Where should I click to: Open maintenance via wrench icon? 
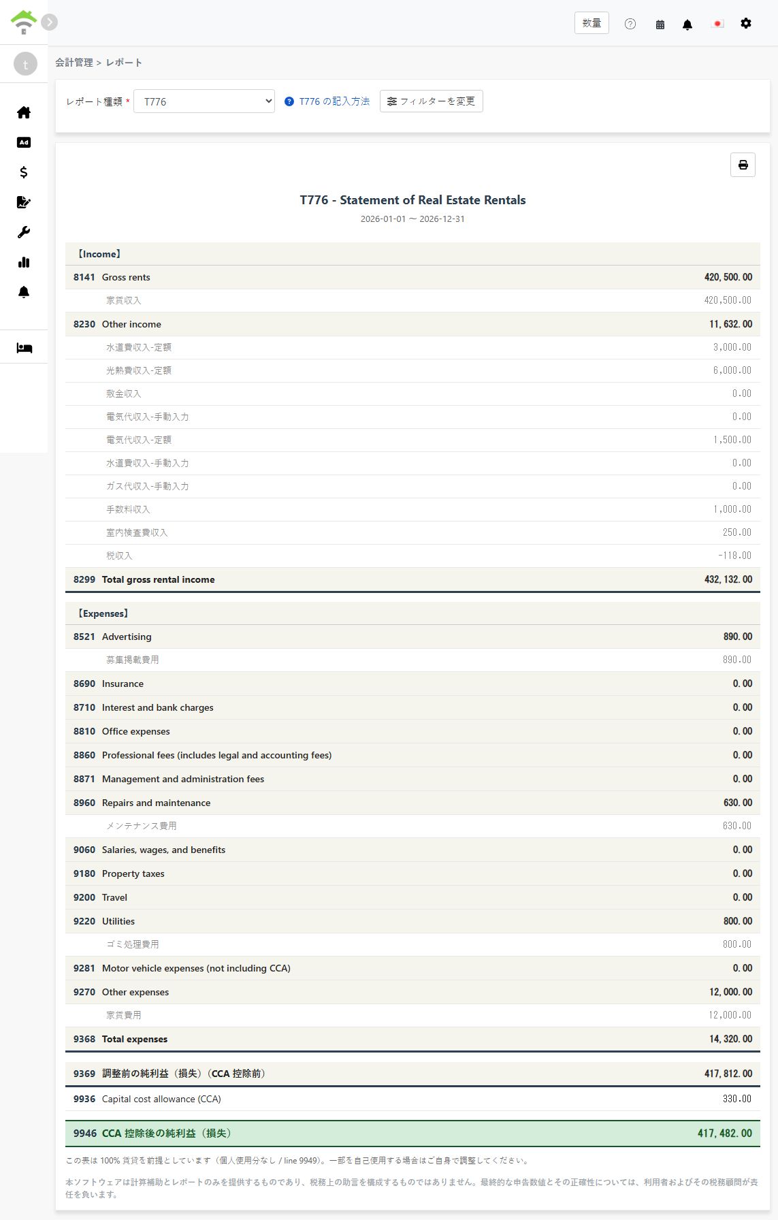coord(24,232)
